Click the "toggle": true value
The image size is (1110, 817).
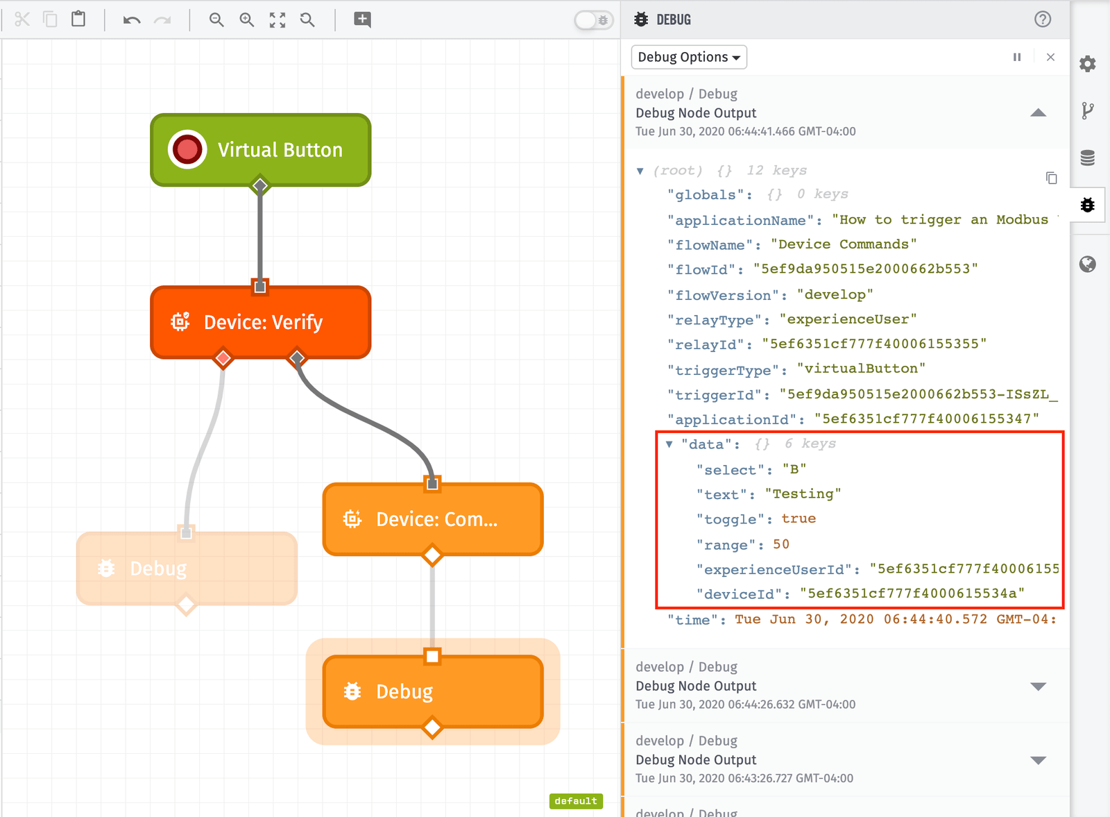[x=799, y=519]
